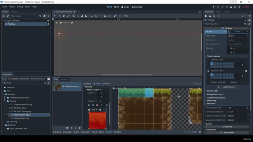Select the Scale Mode tool
This screenshot has height=142, width=253.
[68, 16]
